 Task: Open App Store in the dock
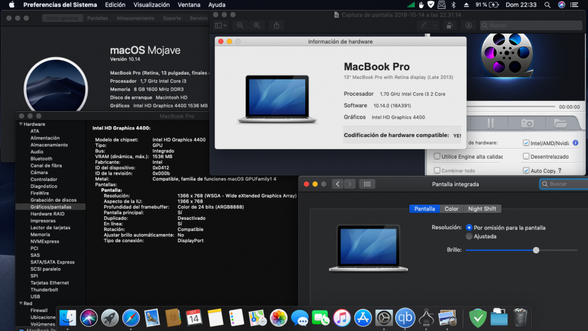pos(363,318)
